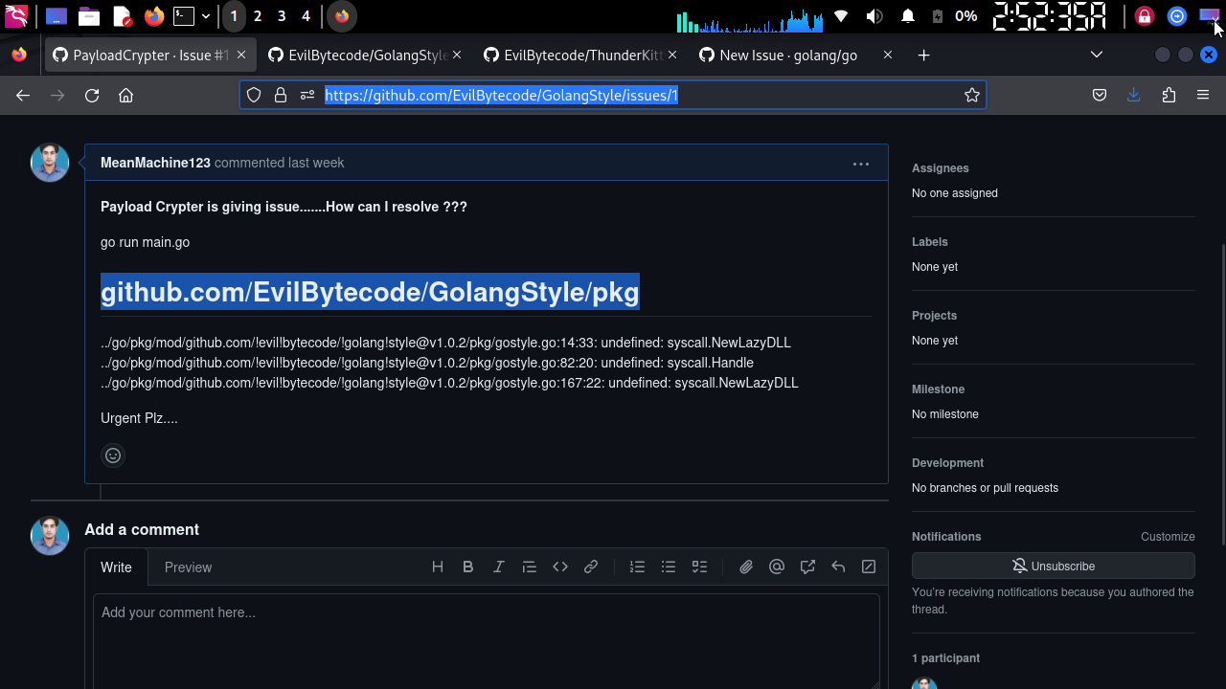Show site security lock information
The image size is (1226, 689).
pyautogui.click(x=281, y=95)
